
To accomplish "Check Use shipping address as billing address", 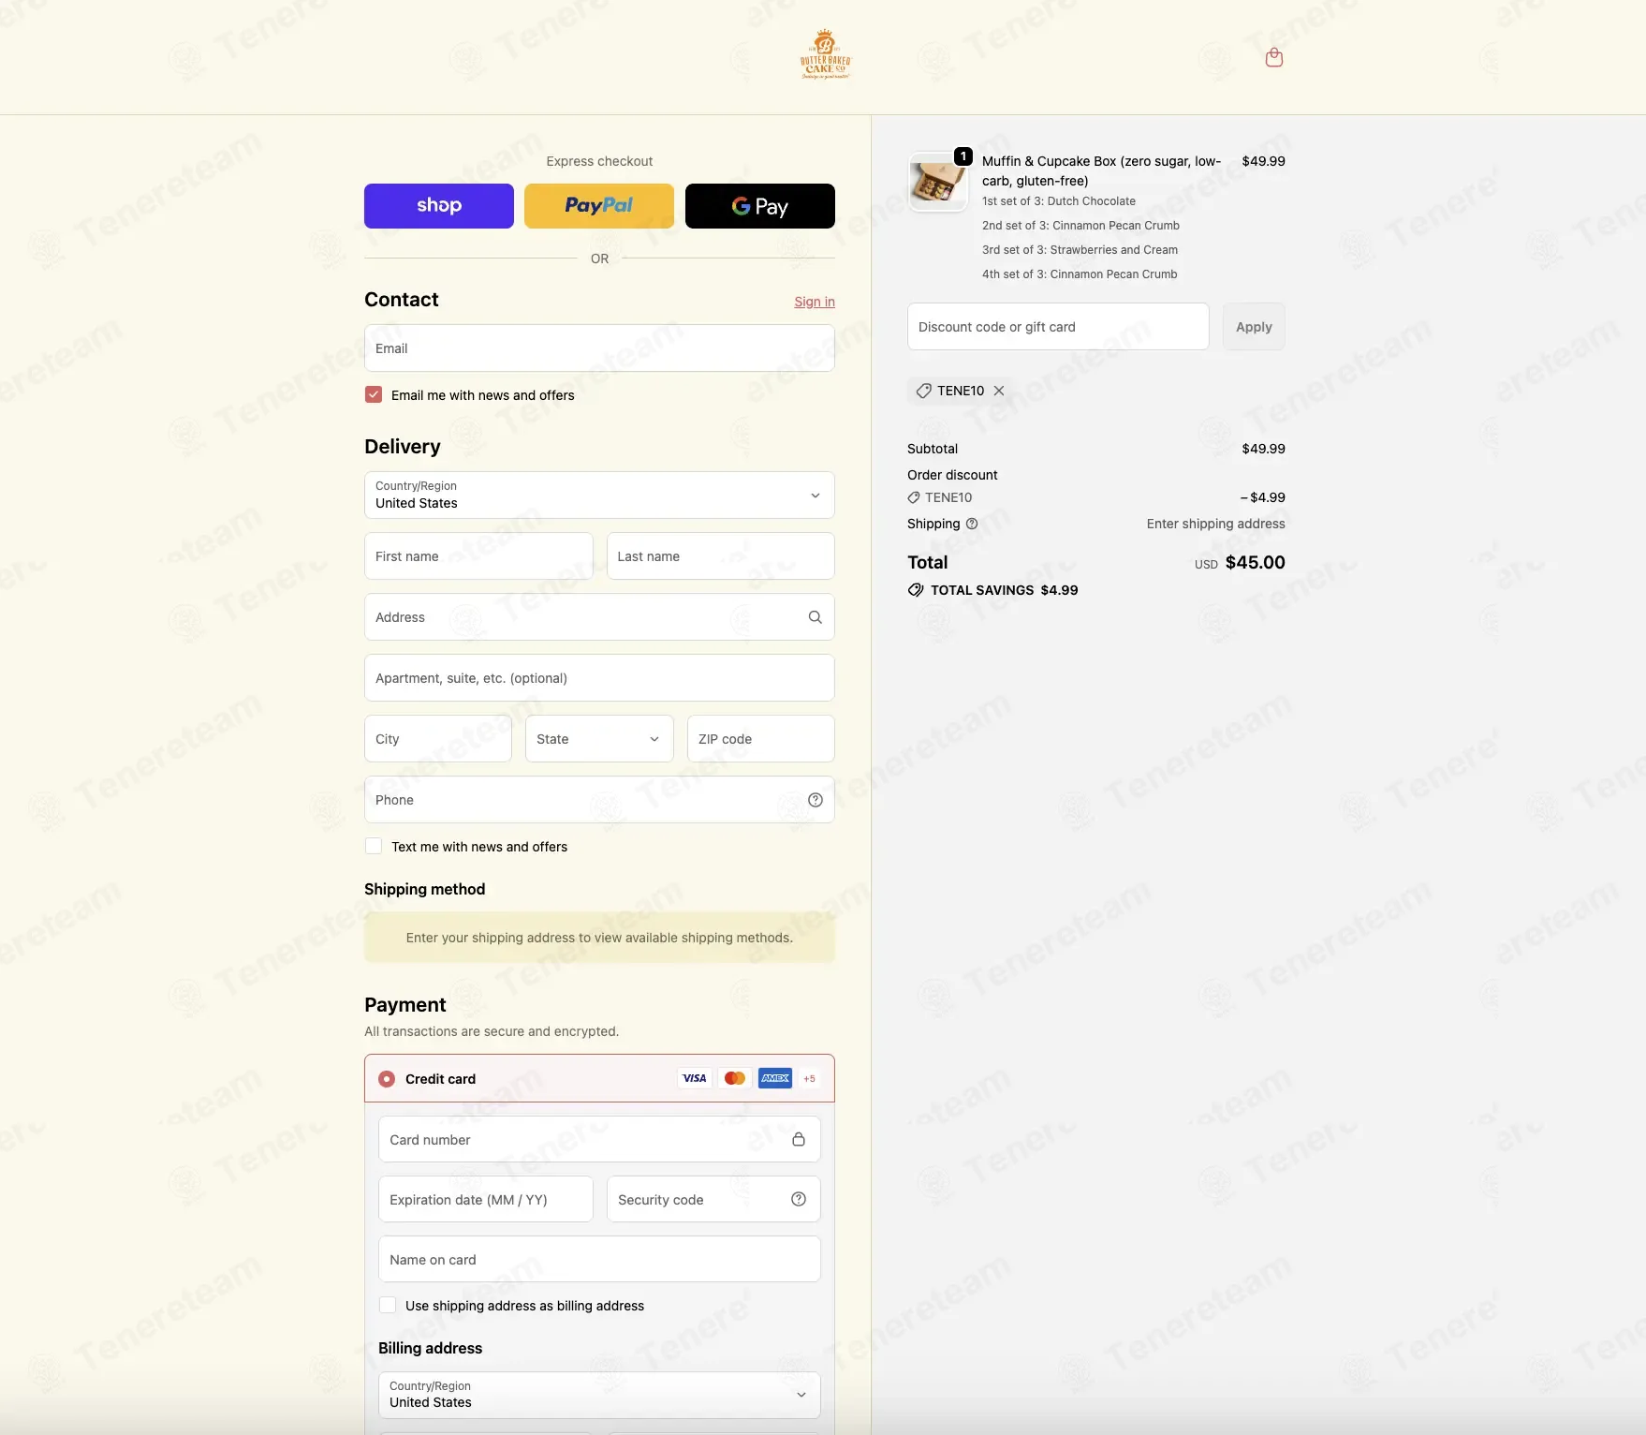I will (x=388, y=1305).
